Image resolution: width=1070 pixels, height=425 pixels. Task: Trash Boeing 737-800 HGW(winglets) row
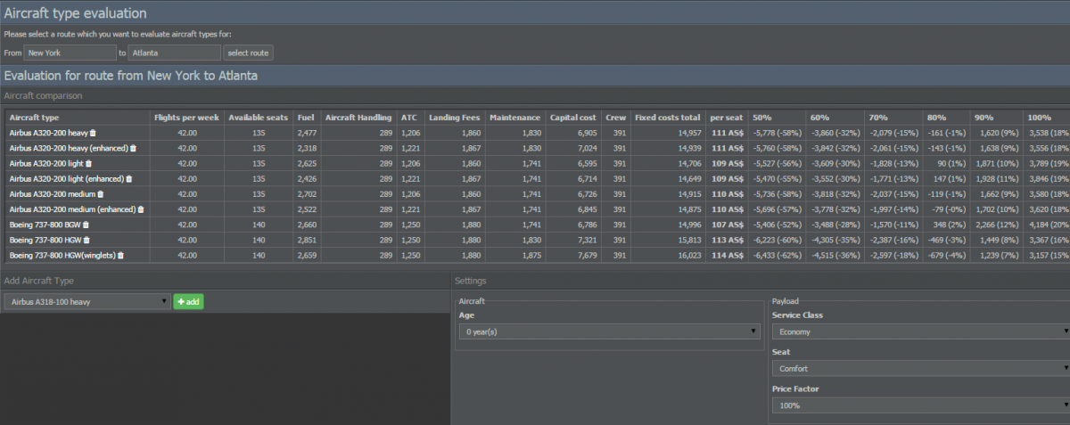(x=121, y=256)
